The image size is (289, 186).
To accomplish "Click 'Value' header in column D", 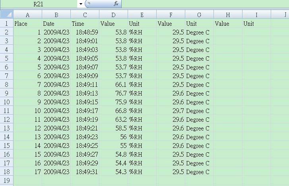I will pyautogui.click(x=114, y=23).
